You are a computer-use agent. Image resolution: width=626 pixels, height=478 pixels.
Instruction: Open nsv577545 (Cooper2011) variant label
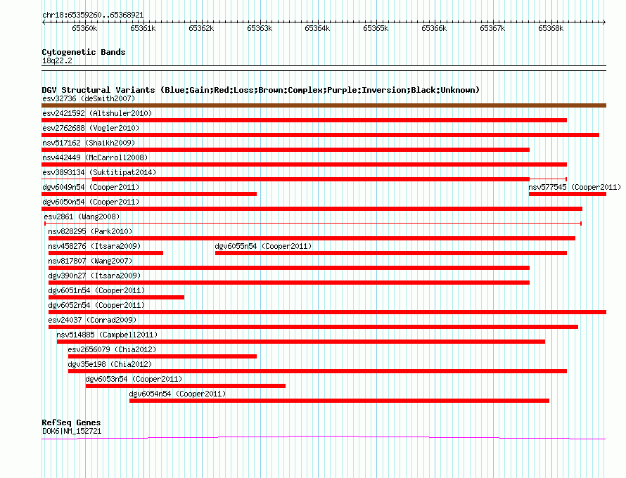pyautogui.click(x=575, y=187)
